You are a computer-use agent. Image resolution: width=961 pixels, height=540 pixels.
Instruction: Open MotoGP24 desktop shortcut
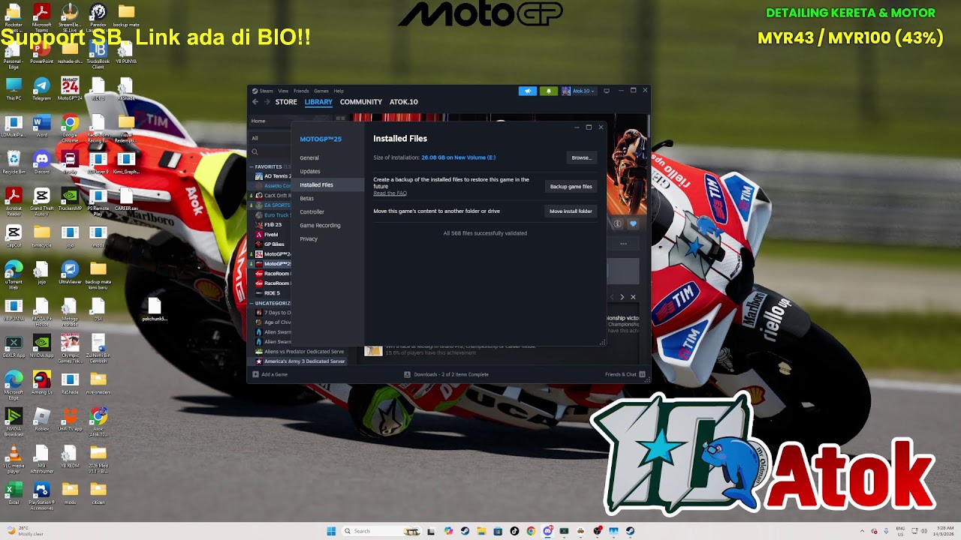(70, 88)
